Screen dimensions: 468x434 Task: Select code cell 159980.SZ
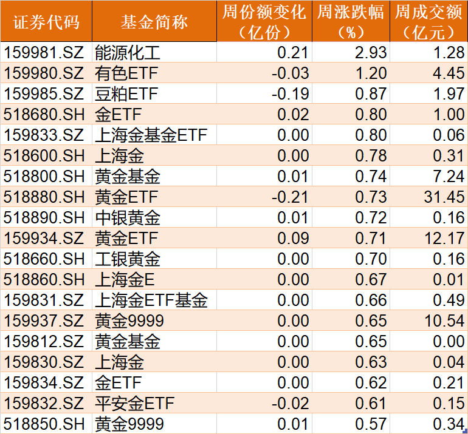(x=46, y=73)
